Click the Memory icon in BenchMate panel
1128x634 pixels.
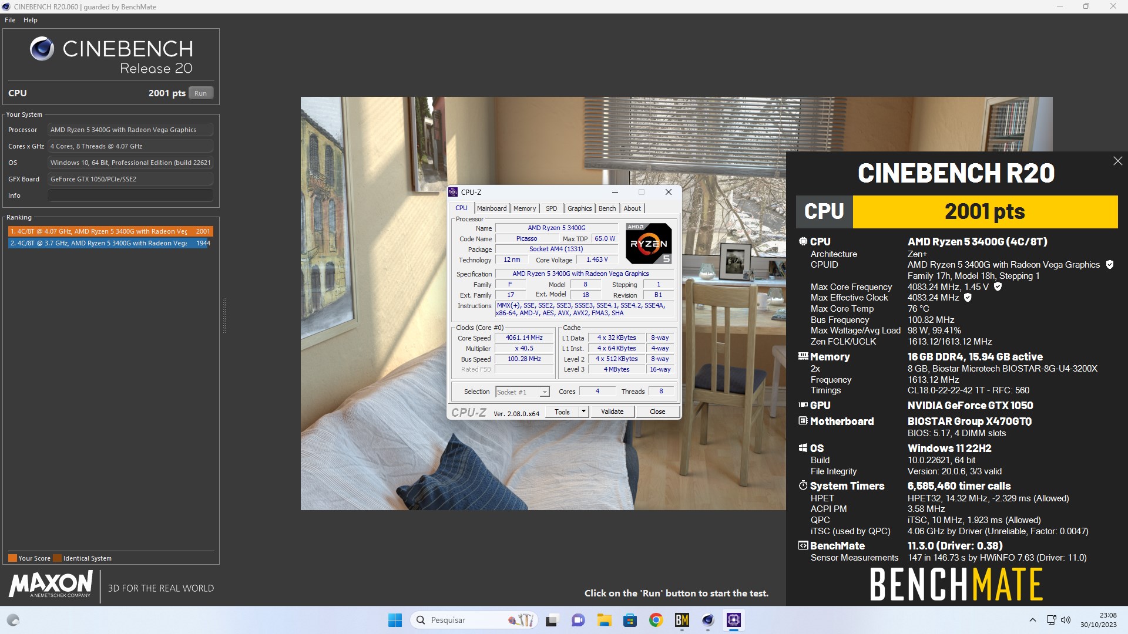click(x=803, y=356)
